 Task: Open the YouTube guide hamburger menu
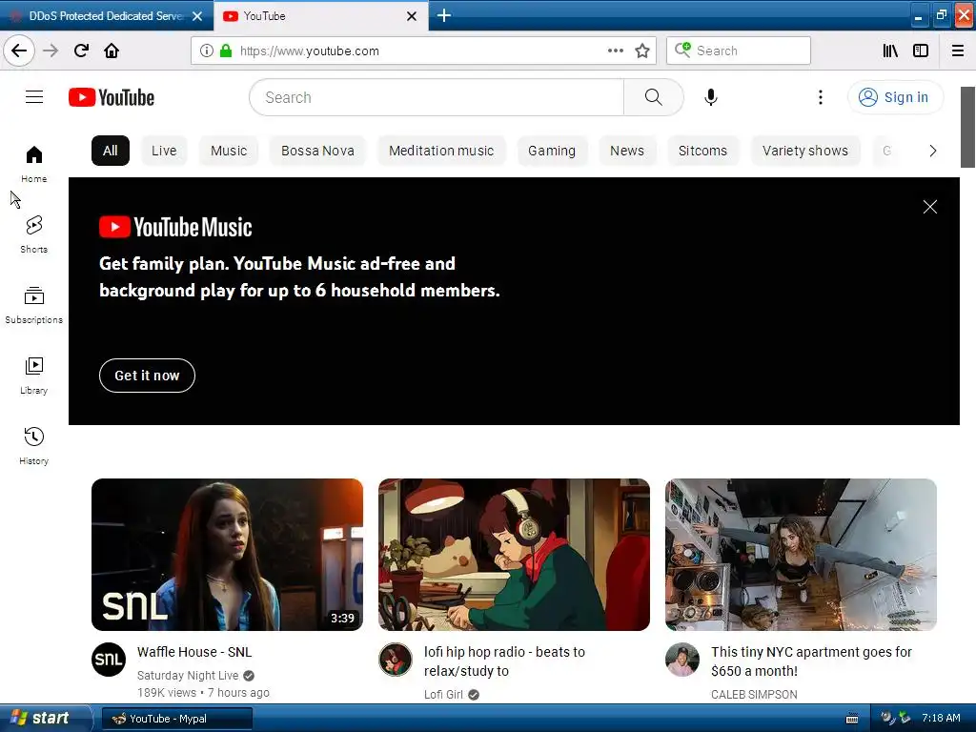(x=34, y=97)
